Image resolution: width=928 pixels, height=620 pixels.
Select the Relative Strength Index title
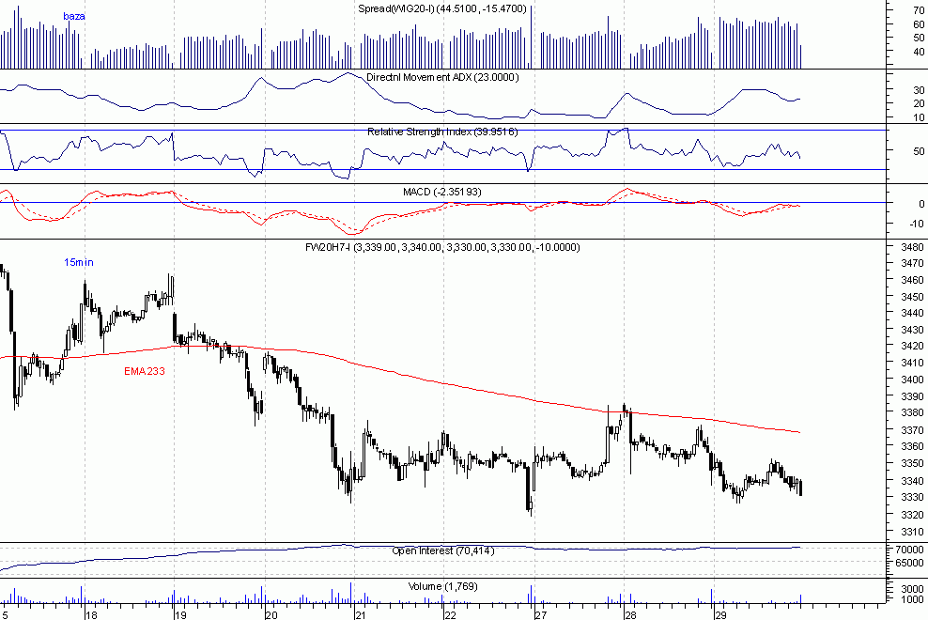(442, 132)
